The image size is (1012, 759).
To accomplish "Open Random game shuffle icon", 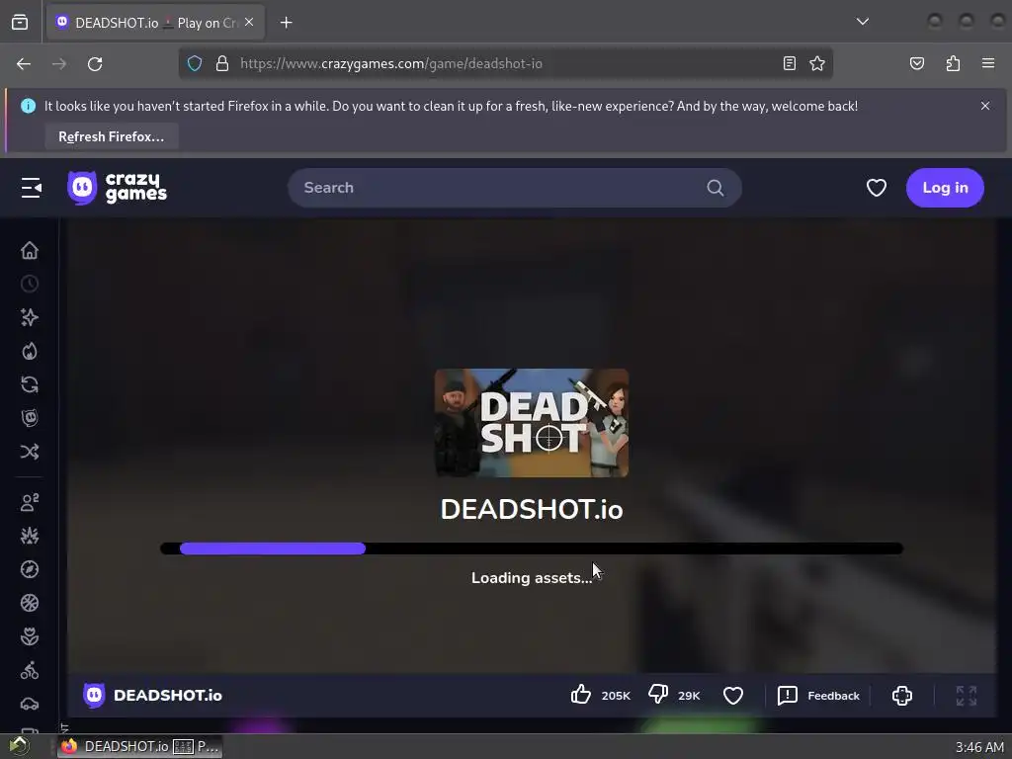I will tap(30, 452).
